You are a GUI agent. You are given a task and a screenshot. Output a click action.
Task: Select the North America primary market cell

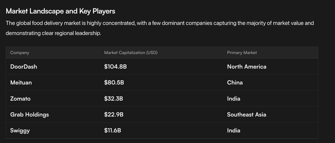coord(247,67)
